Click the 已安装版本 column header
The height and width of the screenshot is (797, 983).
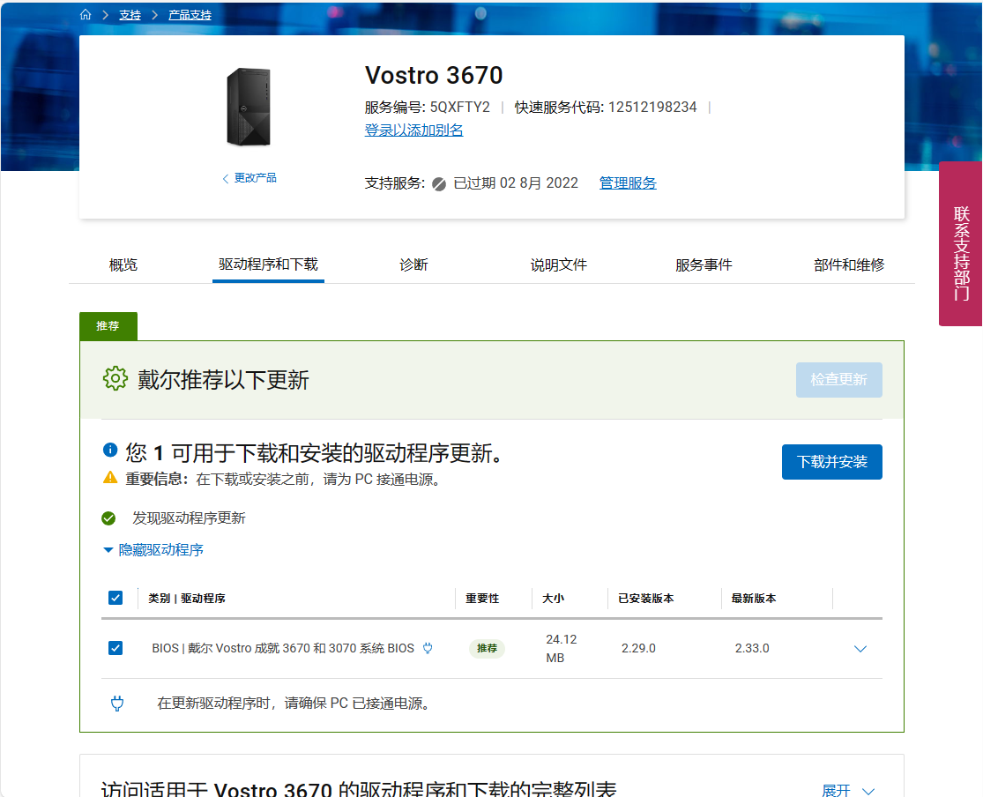click(x=645, y=599)
